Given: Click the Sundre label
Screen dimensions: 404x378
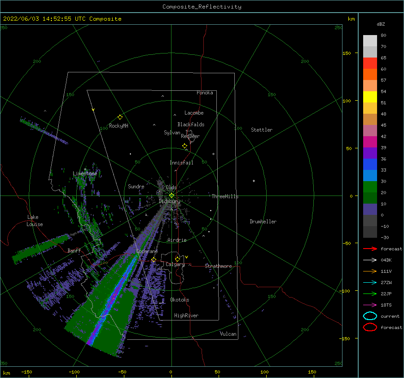Looking at the screenshot, I should (x=136, y=186).
